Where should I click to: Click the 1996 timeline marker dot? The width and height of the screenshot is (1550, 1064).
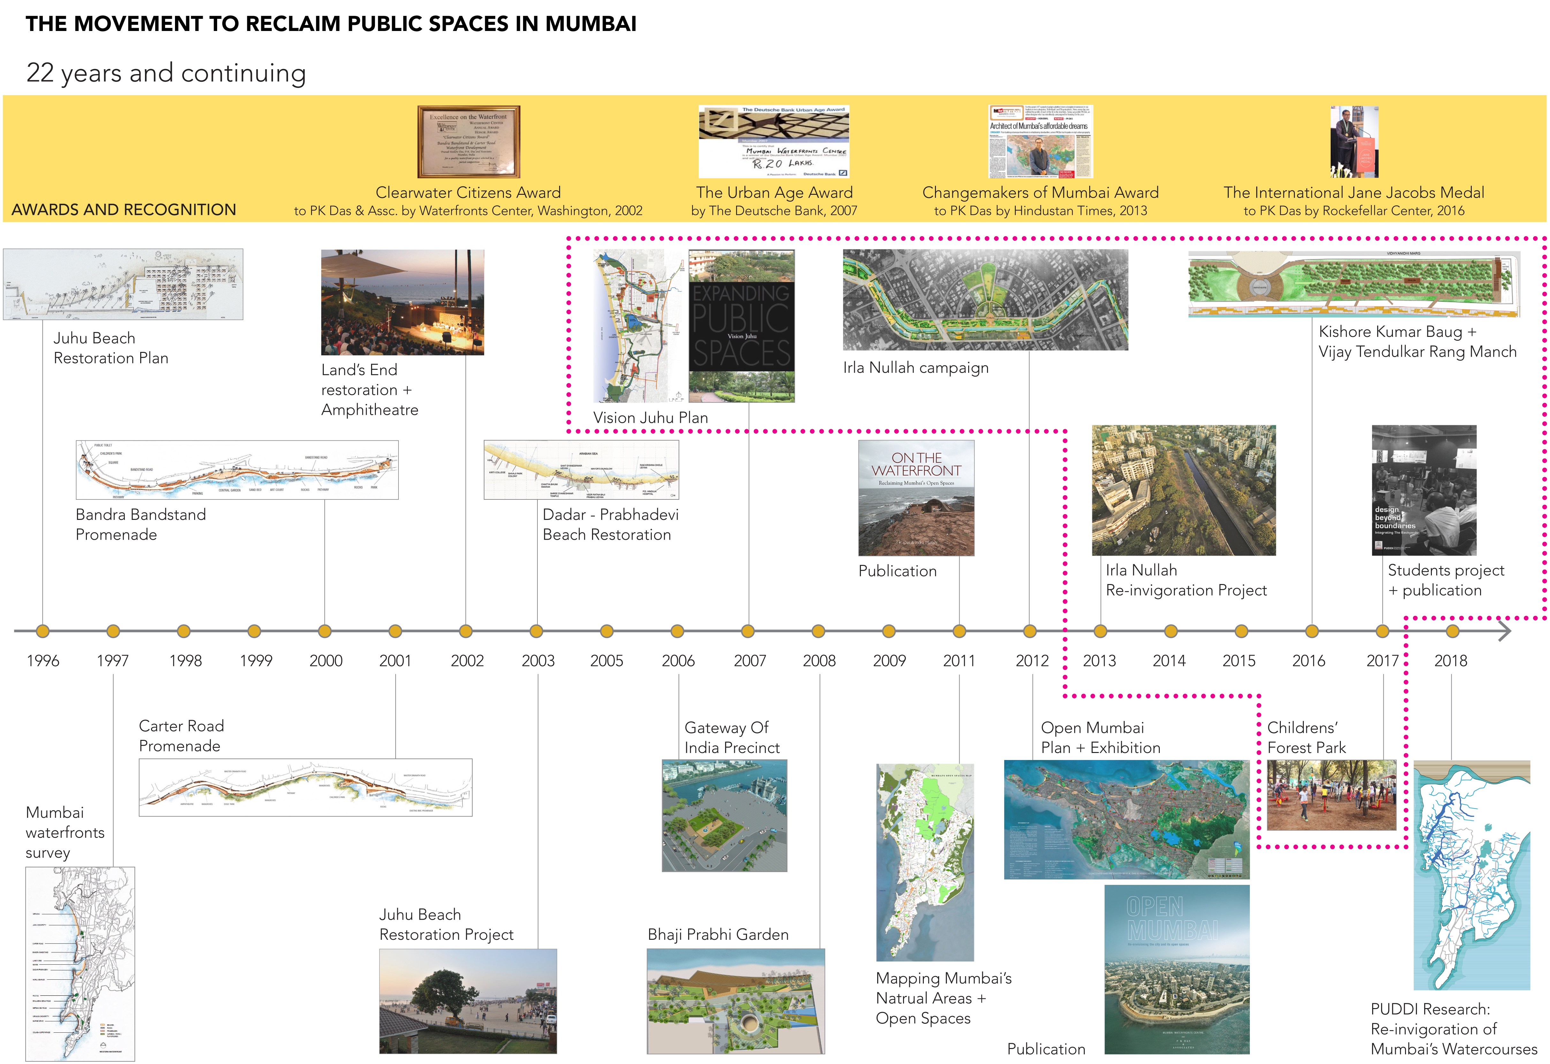pyautogui.click(x=43, y=631)
